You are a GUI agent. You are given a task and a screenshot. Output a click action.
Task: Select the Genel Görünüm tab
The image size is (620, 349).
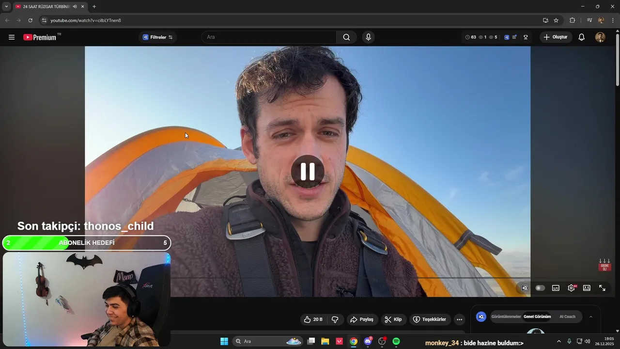(537, 317)
